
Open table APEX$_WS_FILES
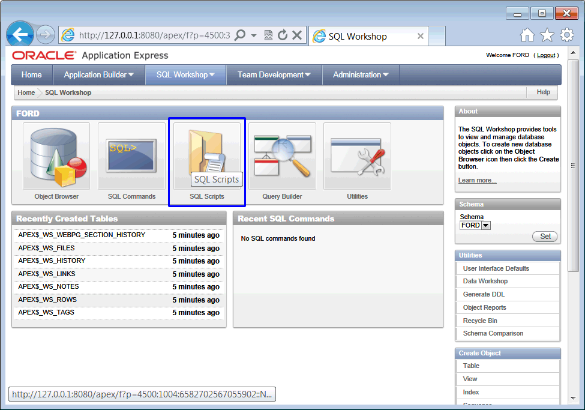pos(46,248)
